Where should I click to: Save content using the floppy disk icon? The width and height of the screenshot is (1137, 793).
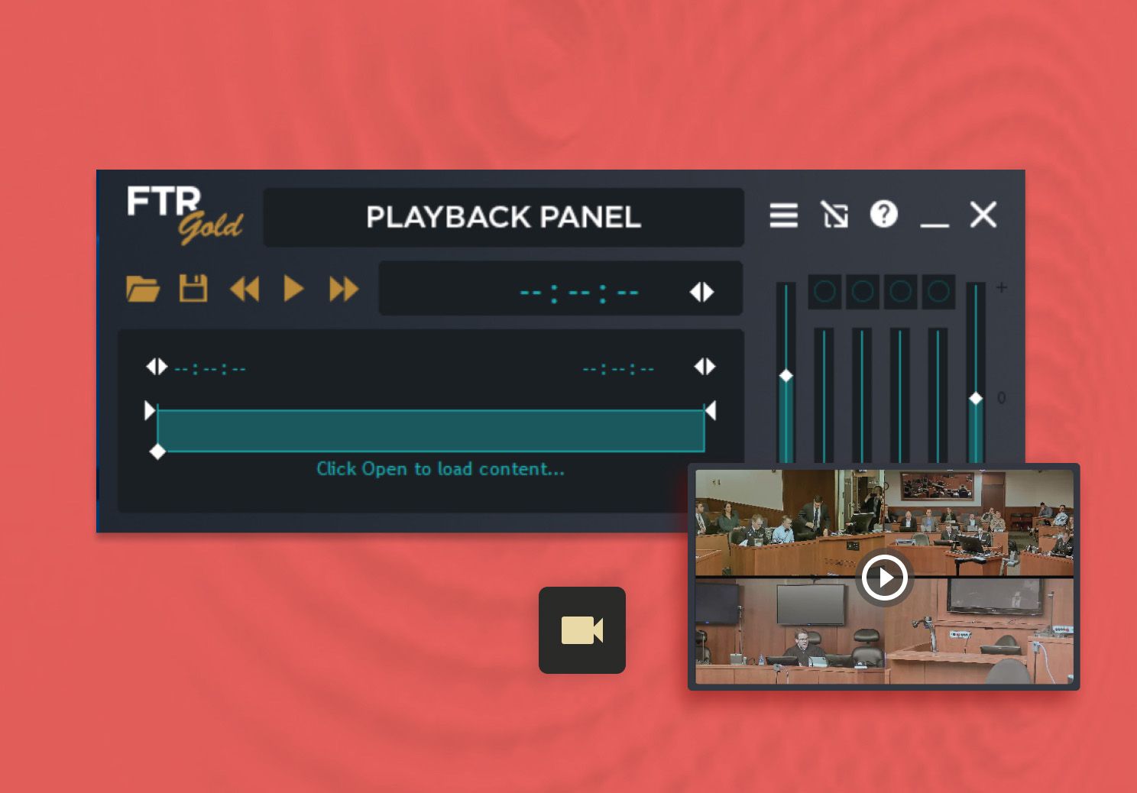(193, 288)
